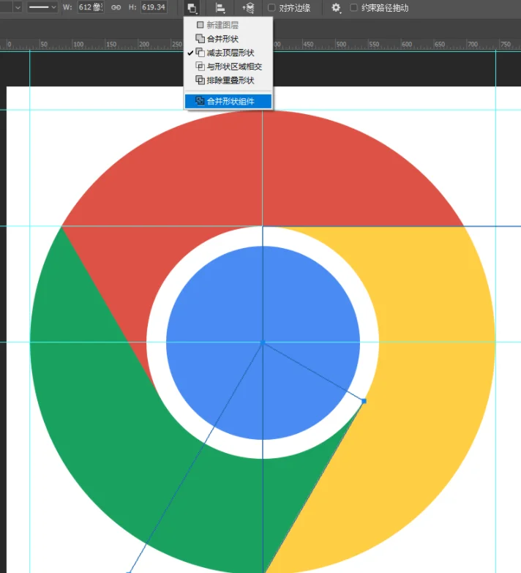Image resolution: width=521 pixels, height=573 pixels.
Task: Open the stroke line style dropdown
Action: click(42, 7)
